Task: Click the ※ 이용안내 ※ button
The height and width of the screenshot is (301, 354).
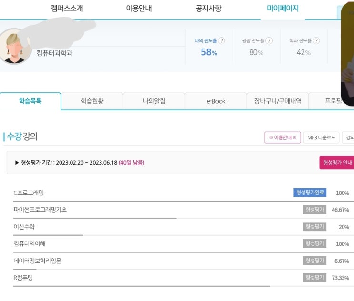Action: tap(283, 137)
